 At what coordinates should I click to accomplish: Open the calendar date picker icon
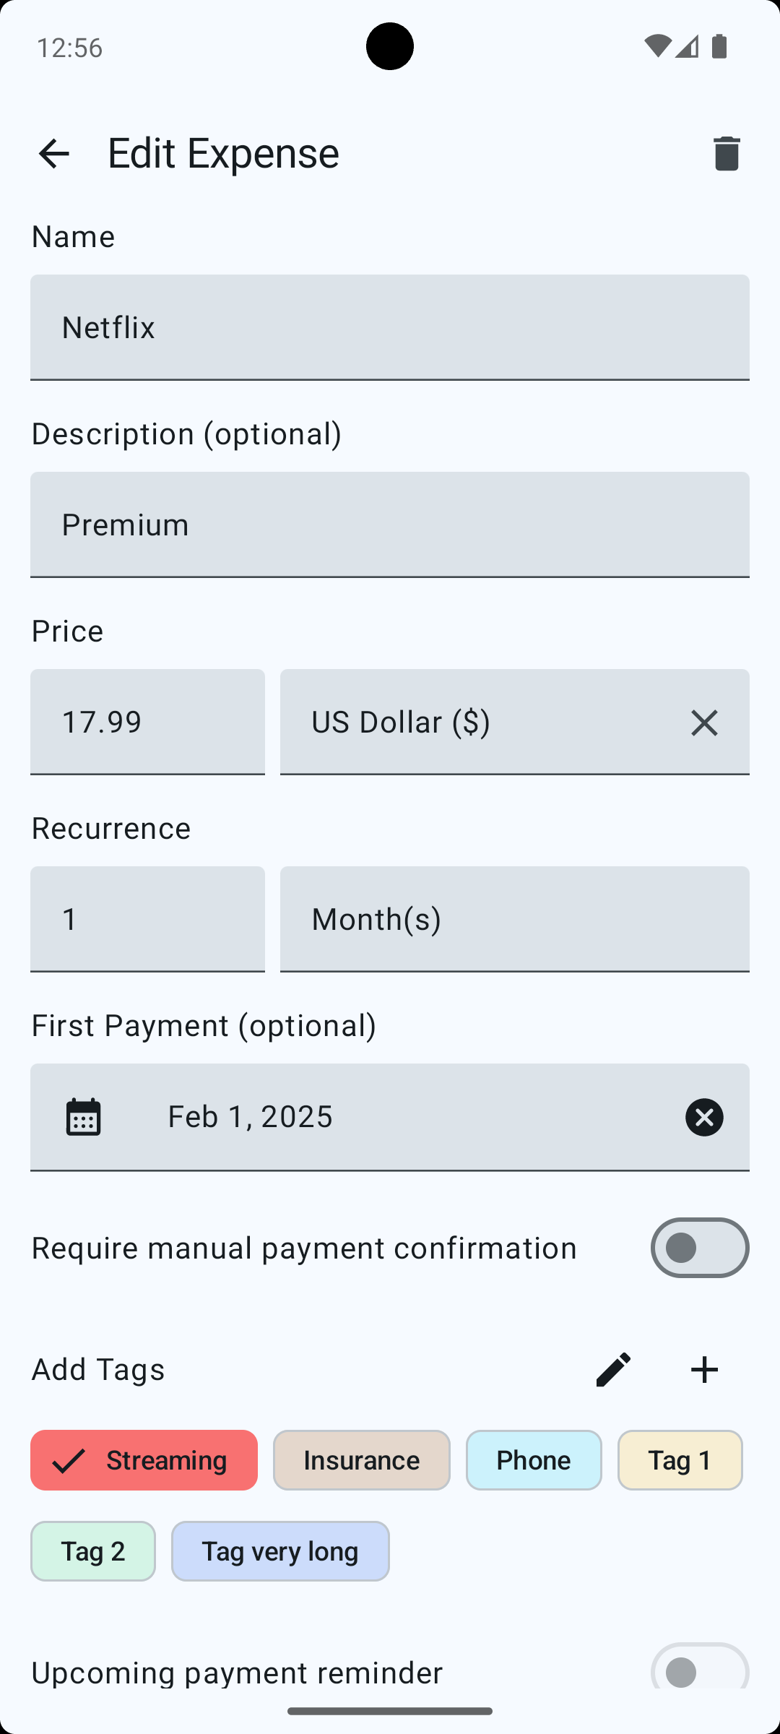click(84, 1117)
